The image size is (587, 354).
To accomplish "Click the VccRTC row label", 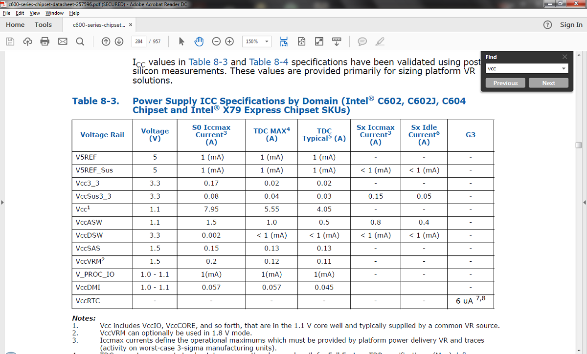I will (x=88, y=301).
